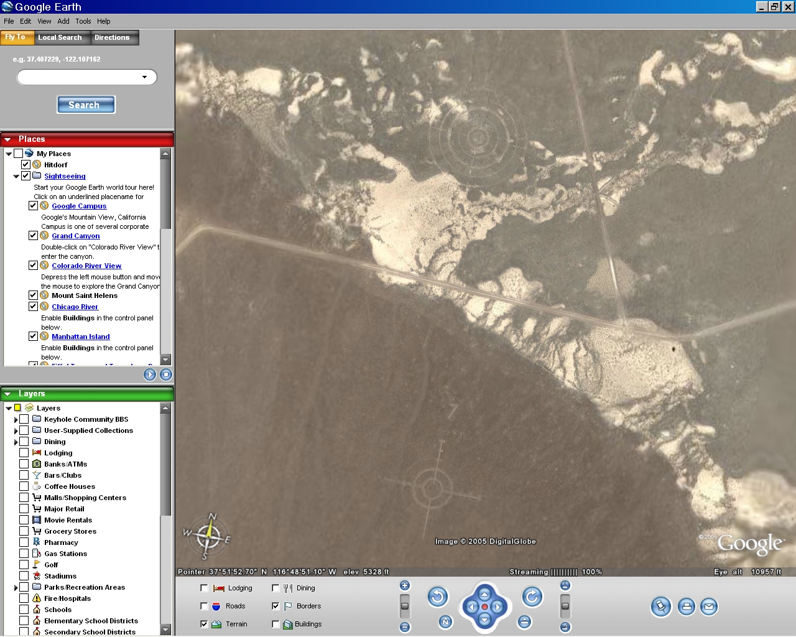Click the tilt slider handle
Screen dimensions: 796x637
[x=565, y=605]
